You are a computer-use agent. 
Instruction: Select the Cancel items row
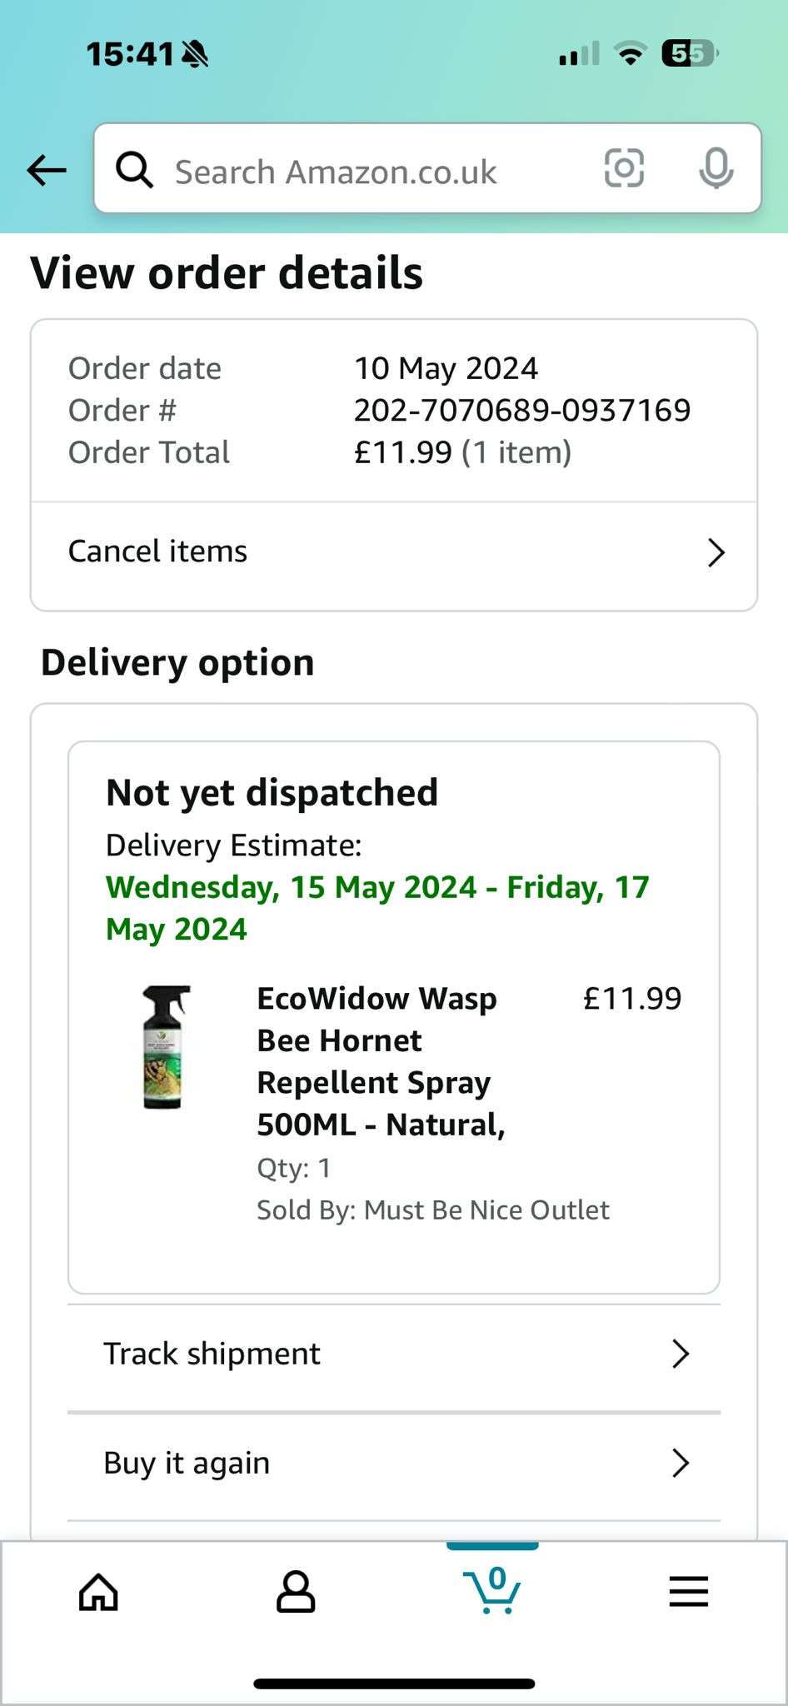coord(394,552)
